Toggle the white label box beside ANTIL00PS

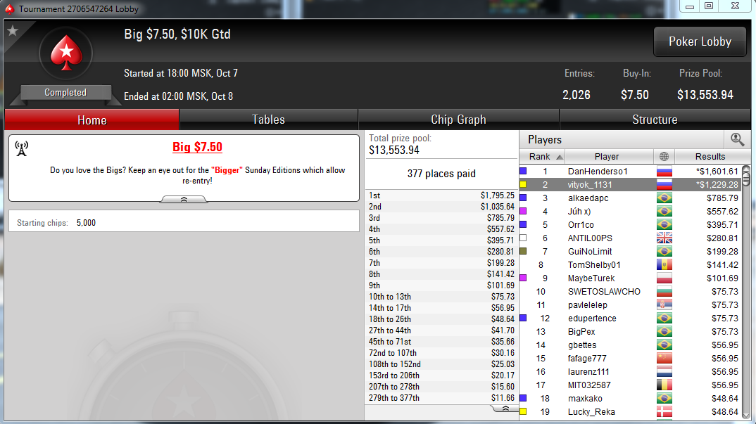pyautogui.click(x=523, y=238)
